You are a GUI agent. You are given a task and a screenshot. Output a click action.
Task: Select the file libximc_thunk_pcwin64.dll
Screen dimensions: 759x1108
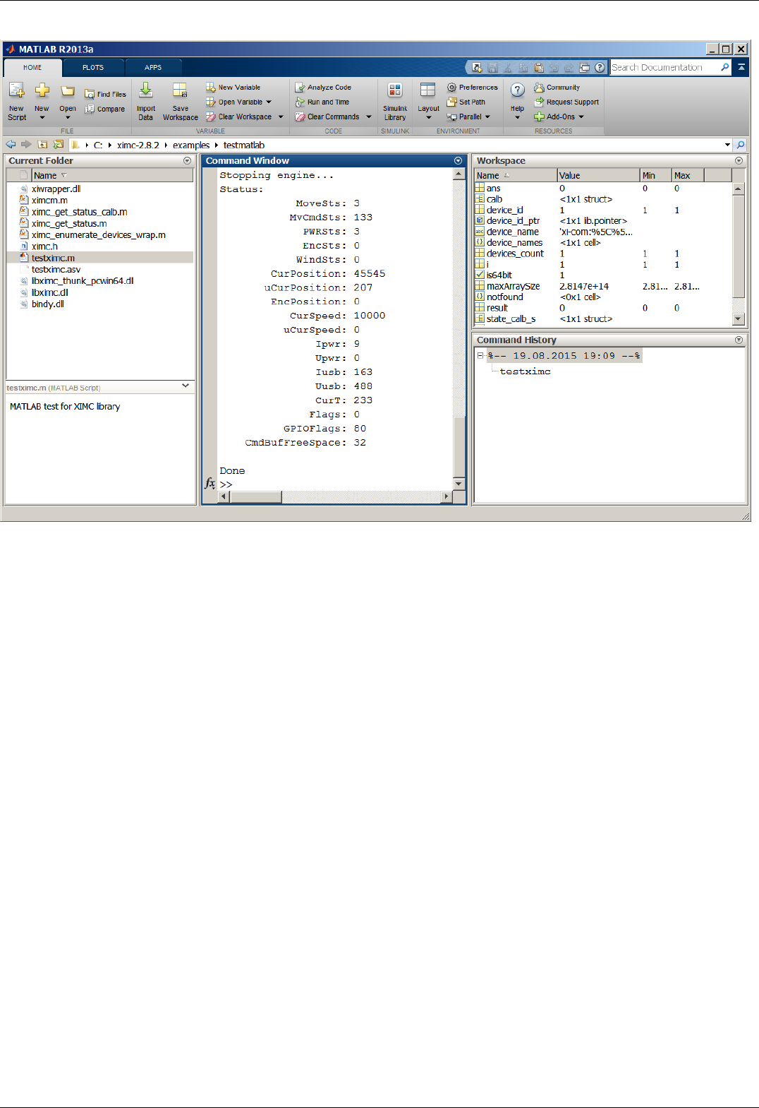coord(99,280)
